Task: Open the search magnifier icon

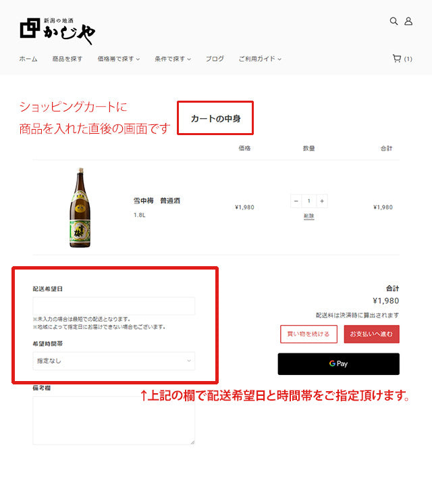Action: click(394, 21)
